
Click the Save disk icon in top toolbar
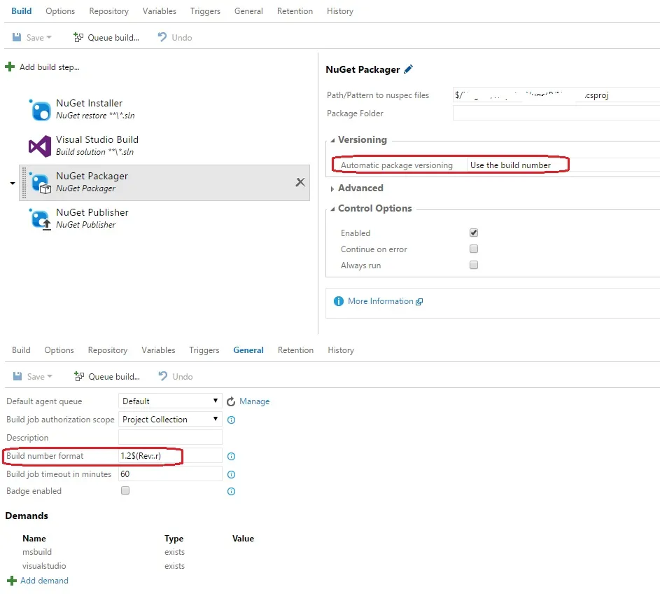[17, 38]
